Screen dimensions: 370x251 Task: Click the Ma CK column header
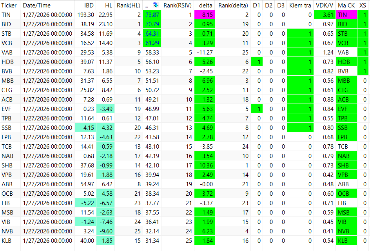(x=346, y=5)
